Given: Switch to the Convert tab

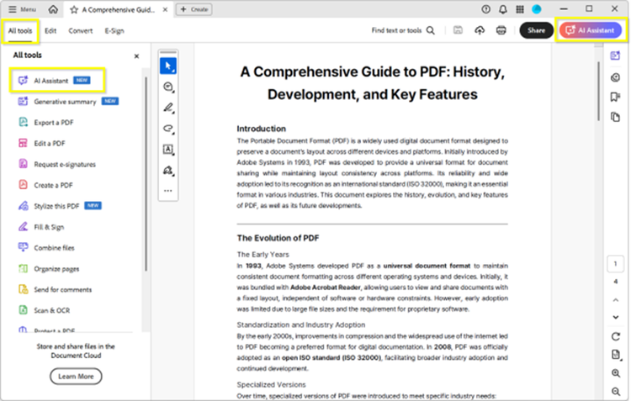Looking at the screenshot, I should pos(81,31).
